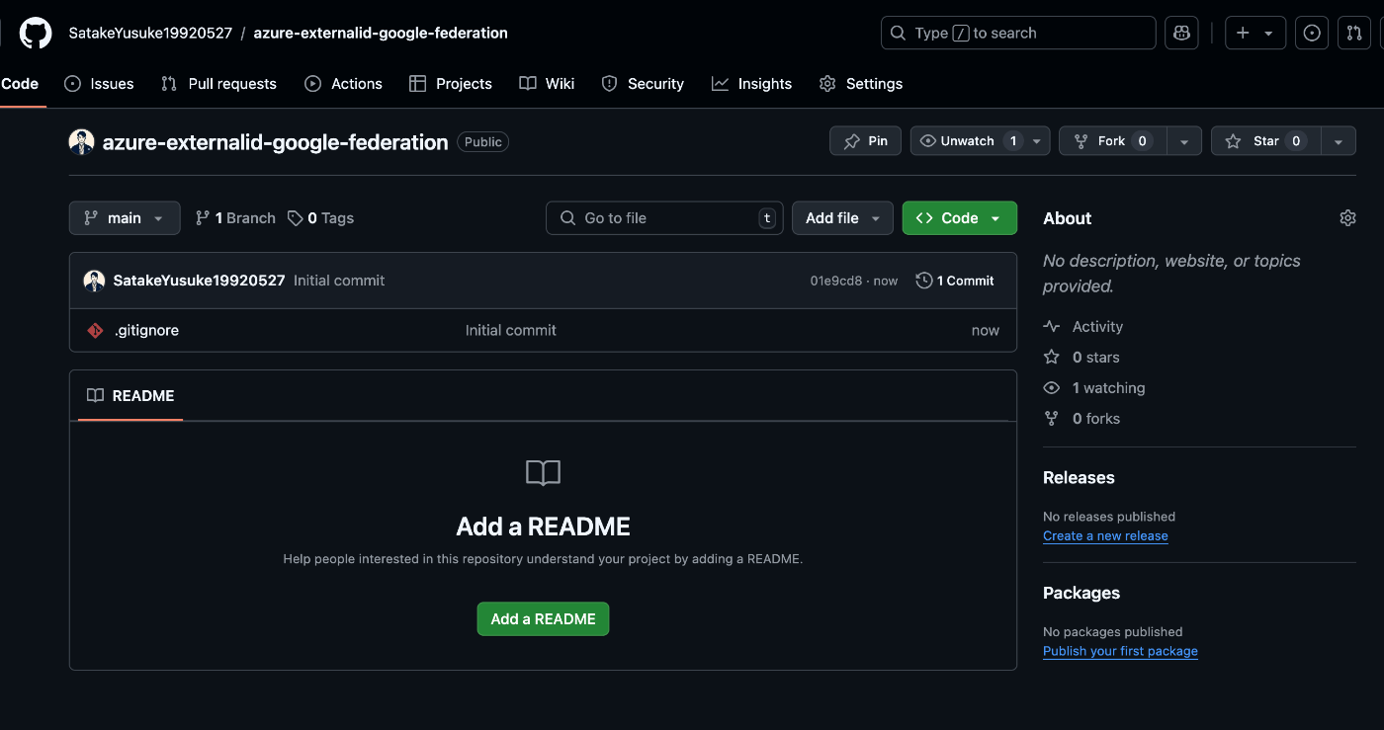This screenshot has width=1384, height=730.
Task: Focus the Go to file field
Action: click(664, 218)
